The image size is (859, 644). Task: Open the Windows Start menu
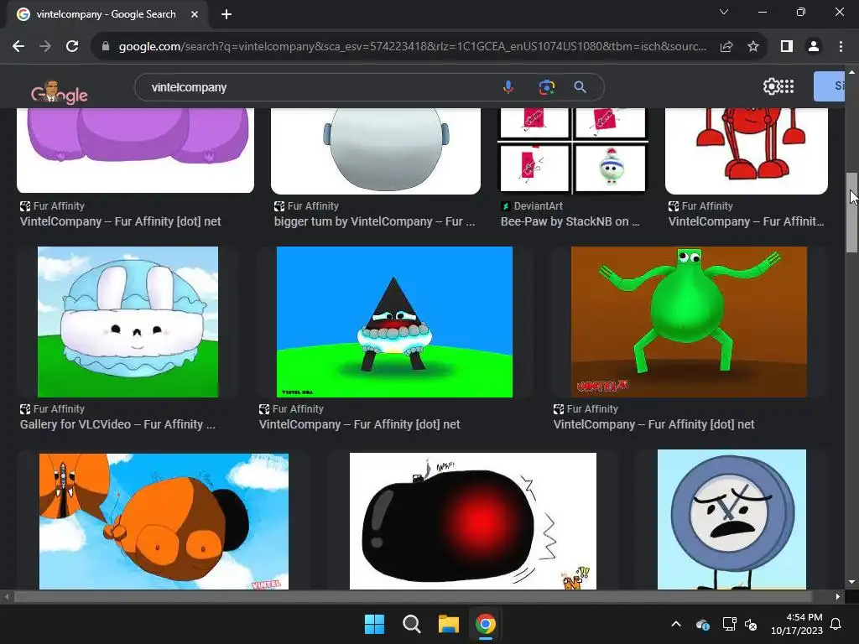coord(375,624)
